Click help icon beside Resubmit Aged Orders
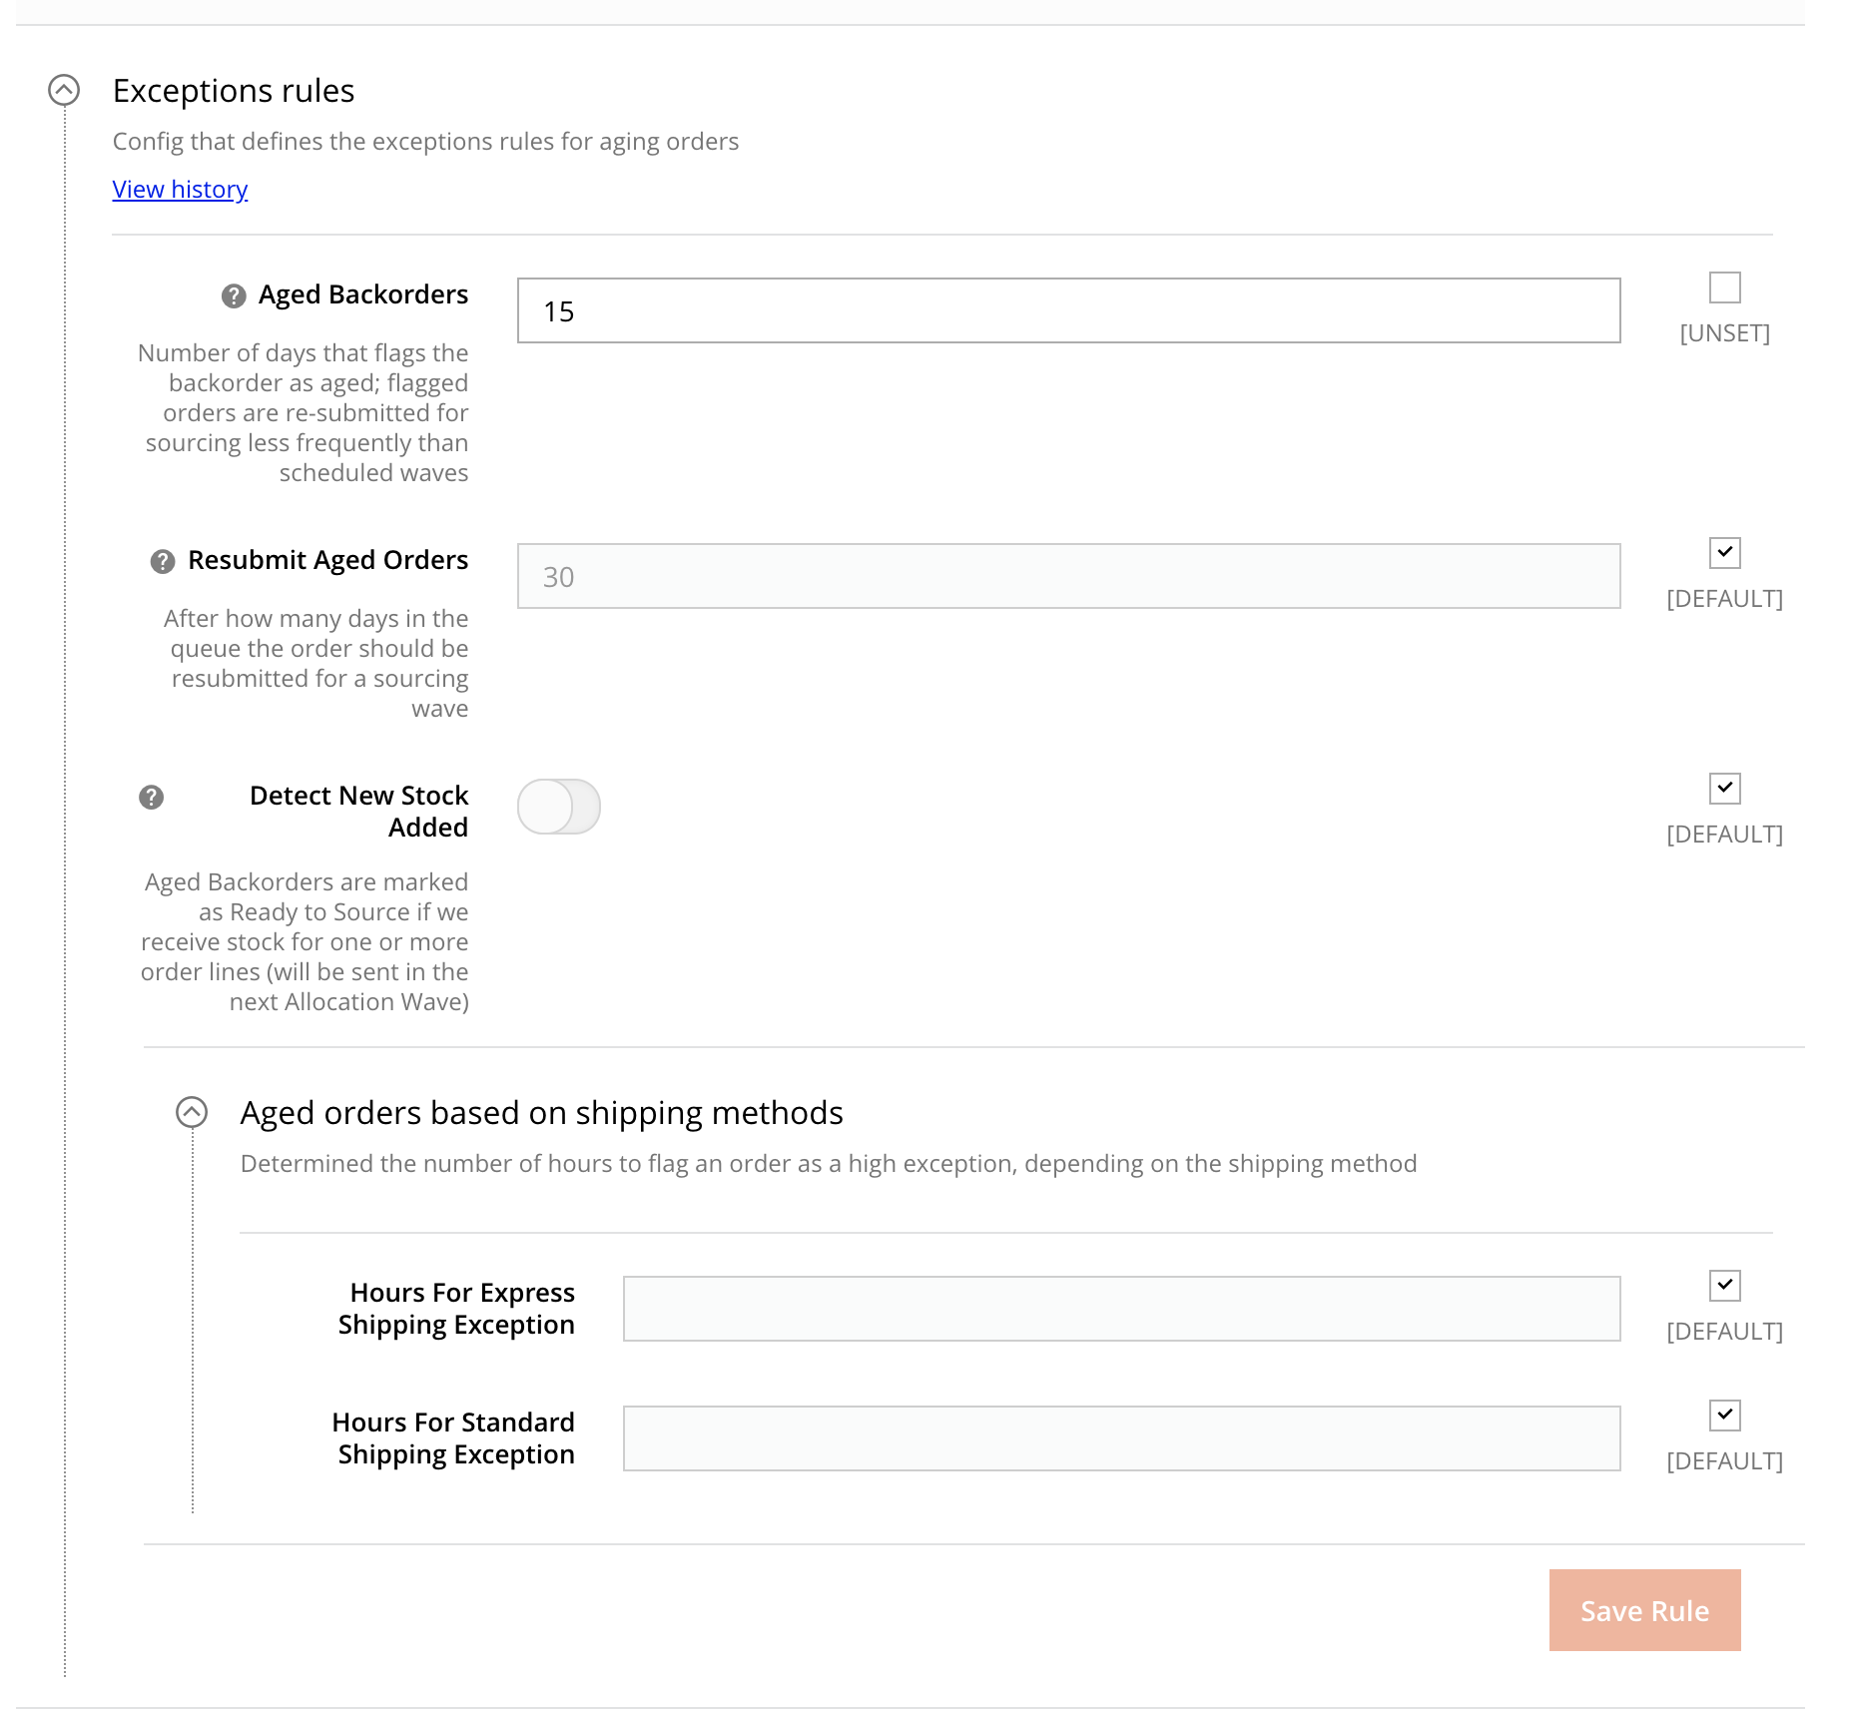The height and width of the screenshot is (1709, 1851). [x=163, y=561]
